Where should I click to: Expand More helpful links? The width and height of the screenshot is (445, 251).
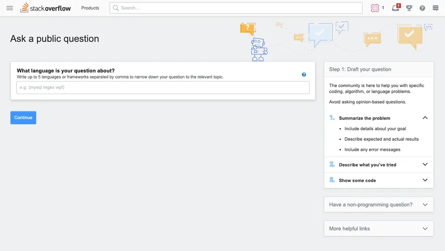point(379,229)
